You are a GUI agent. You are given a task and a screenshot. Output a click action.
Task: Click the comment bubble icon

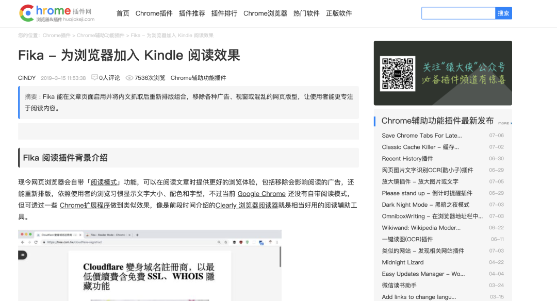(x=94, y=77)
